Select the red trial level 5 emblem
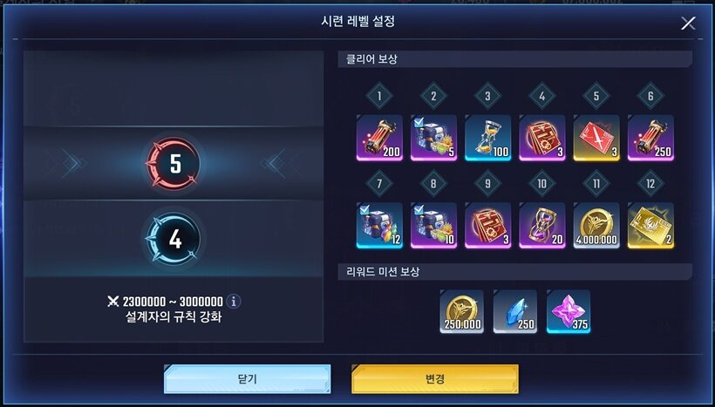The width and height of the screenshot is (715, 407). [174, 163]
